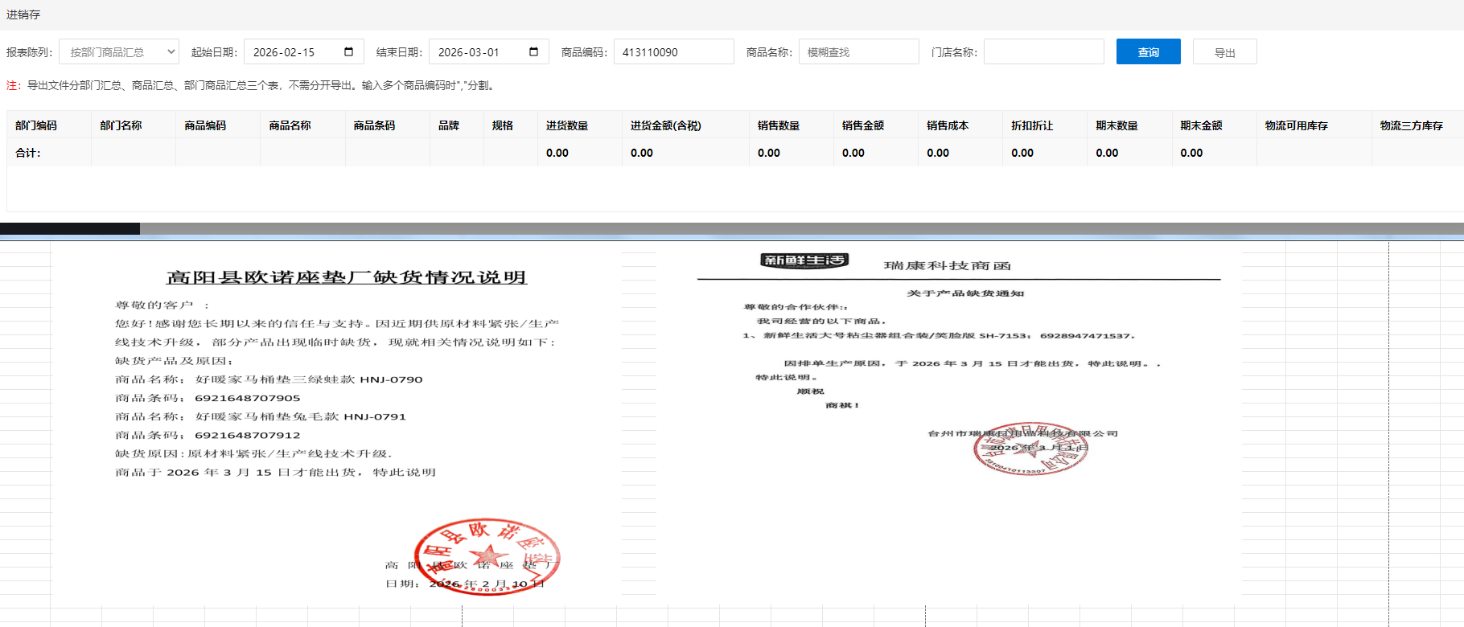The width and height of the screenshot is (1464, 627).
Task: Click the 进货金额(含税) column header
Action: pyautogui.click(x=665, y=125)
